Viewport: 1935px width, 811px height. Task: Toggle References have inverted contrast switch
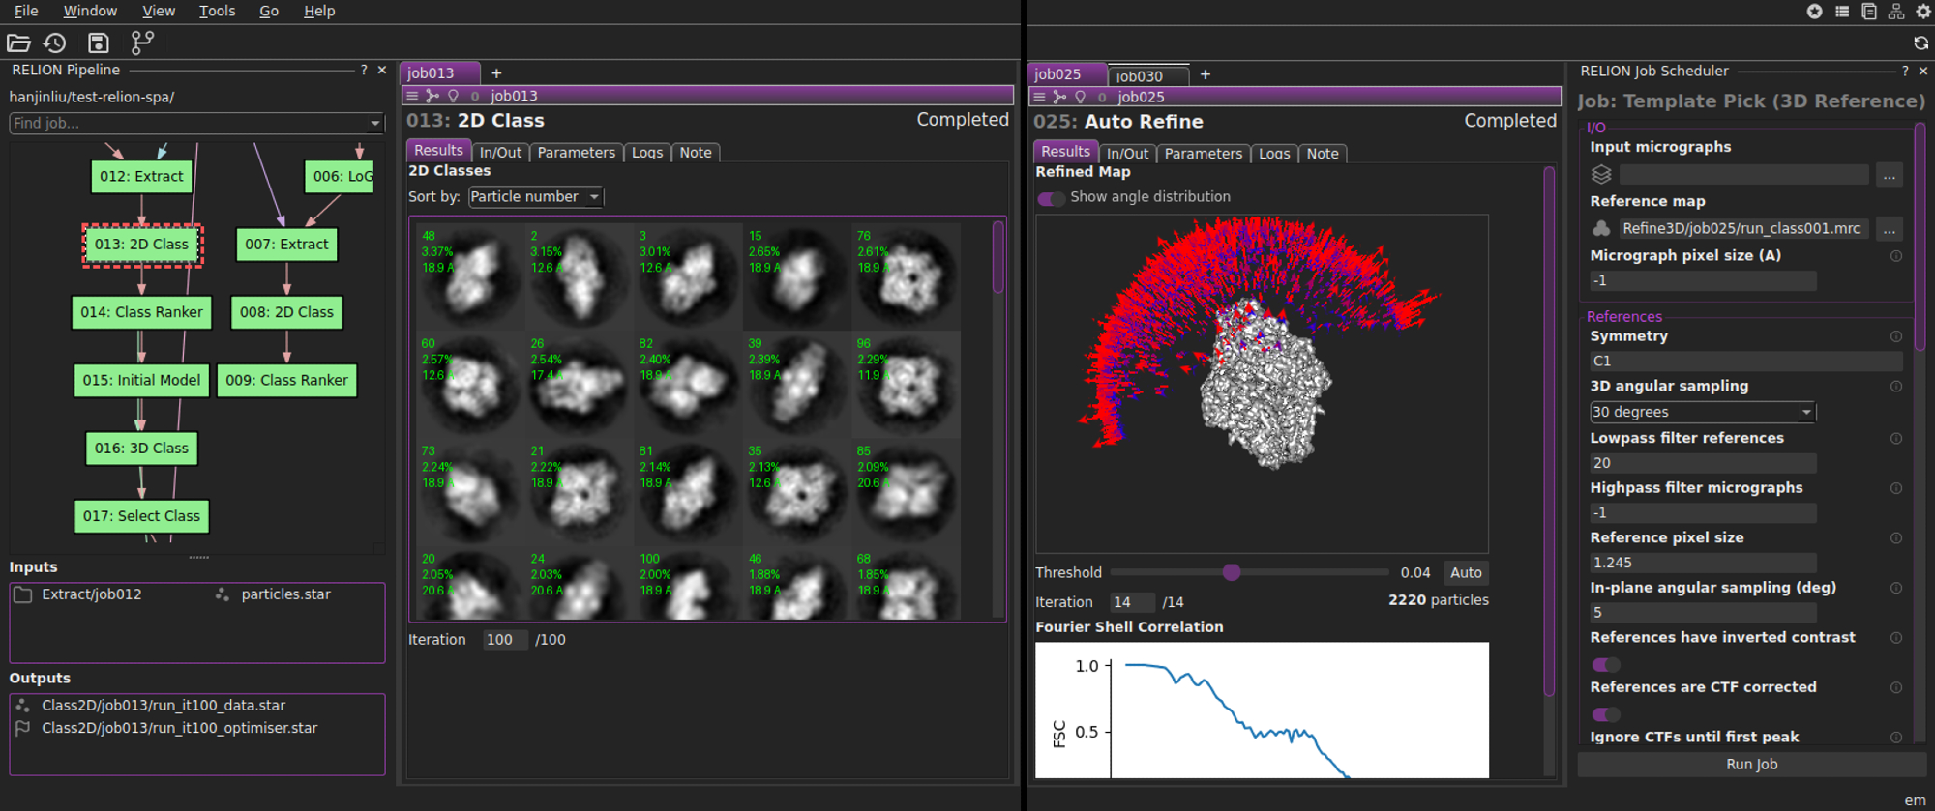click(1606, 664)
